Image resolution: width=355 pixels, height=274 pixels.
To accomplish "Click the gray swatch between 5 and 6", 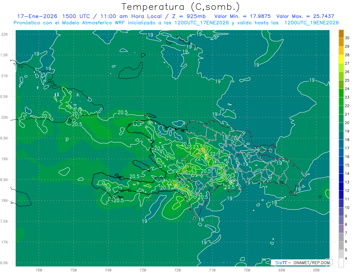I will point(341,245).
